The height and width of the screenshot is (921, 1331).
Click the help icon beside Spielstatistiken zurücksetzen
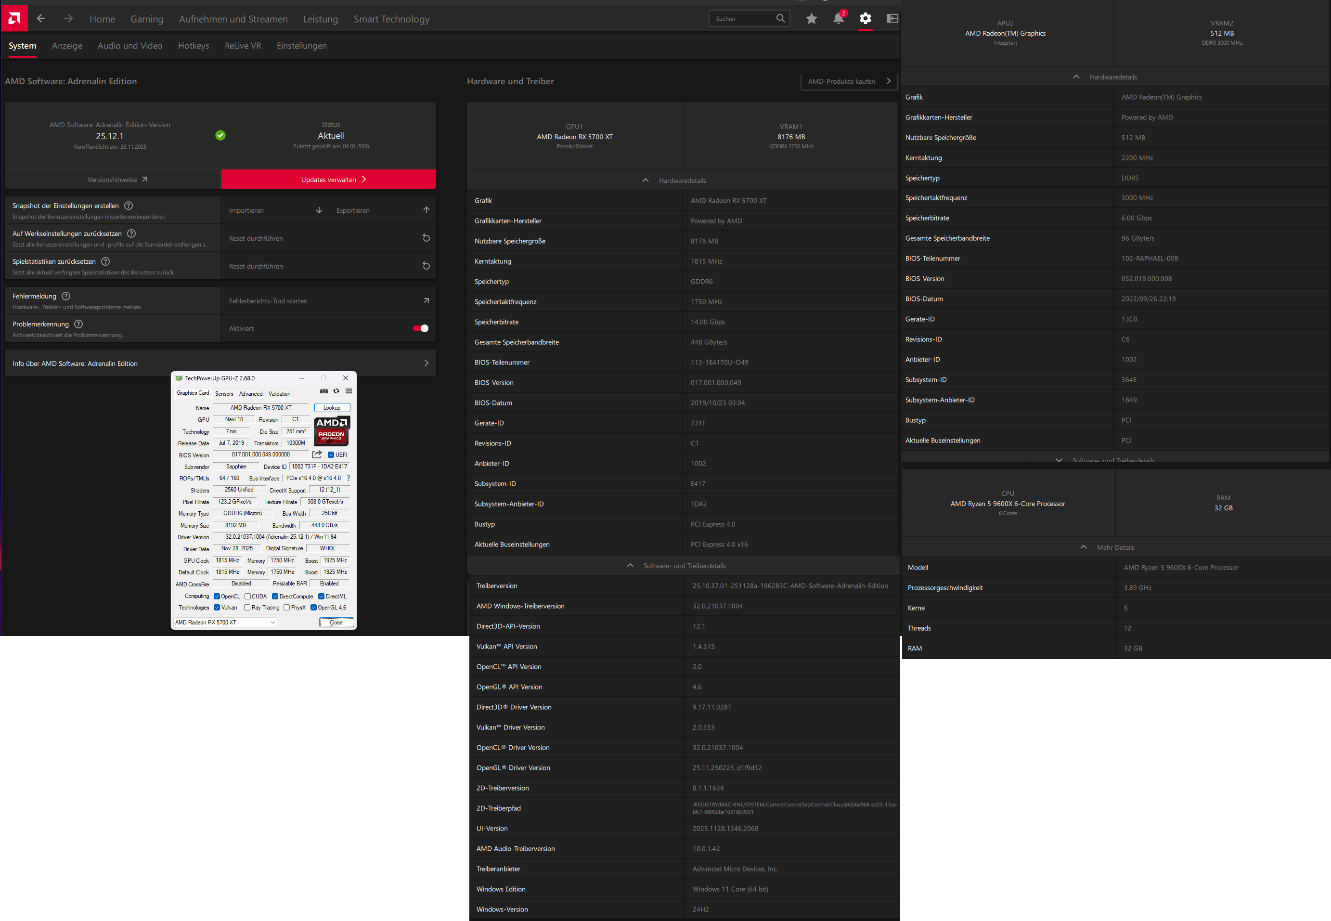(x=105, y=261)
